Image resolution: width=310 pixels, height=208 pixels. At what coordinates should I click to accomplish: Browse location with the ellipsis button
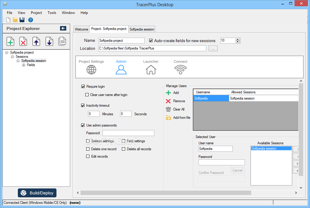(x=213, y=48)
